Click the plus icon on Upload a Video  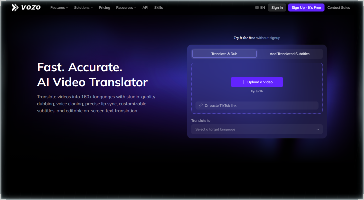coord(243,82)
